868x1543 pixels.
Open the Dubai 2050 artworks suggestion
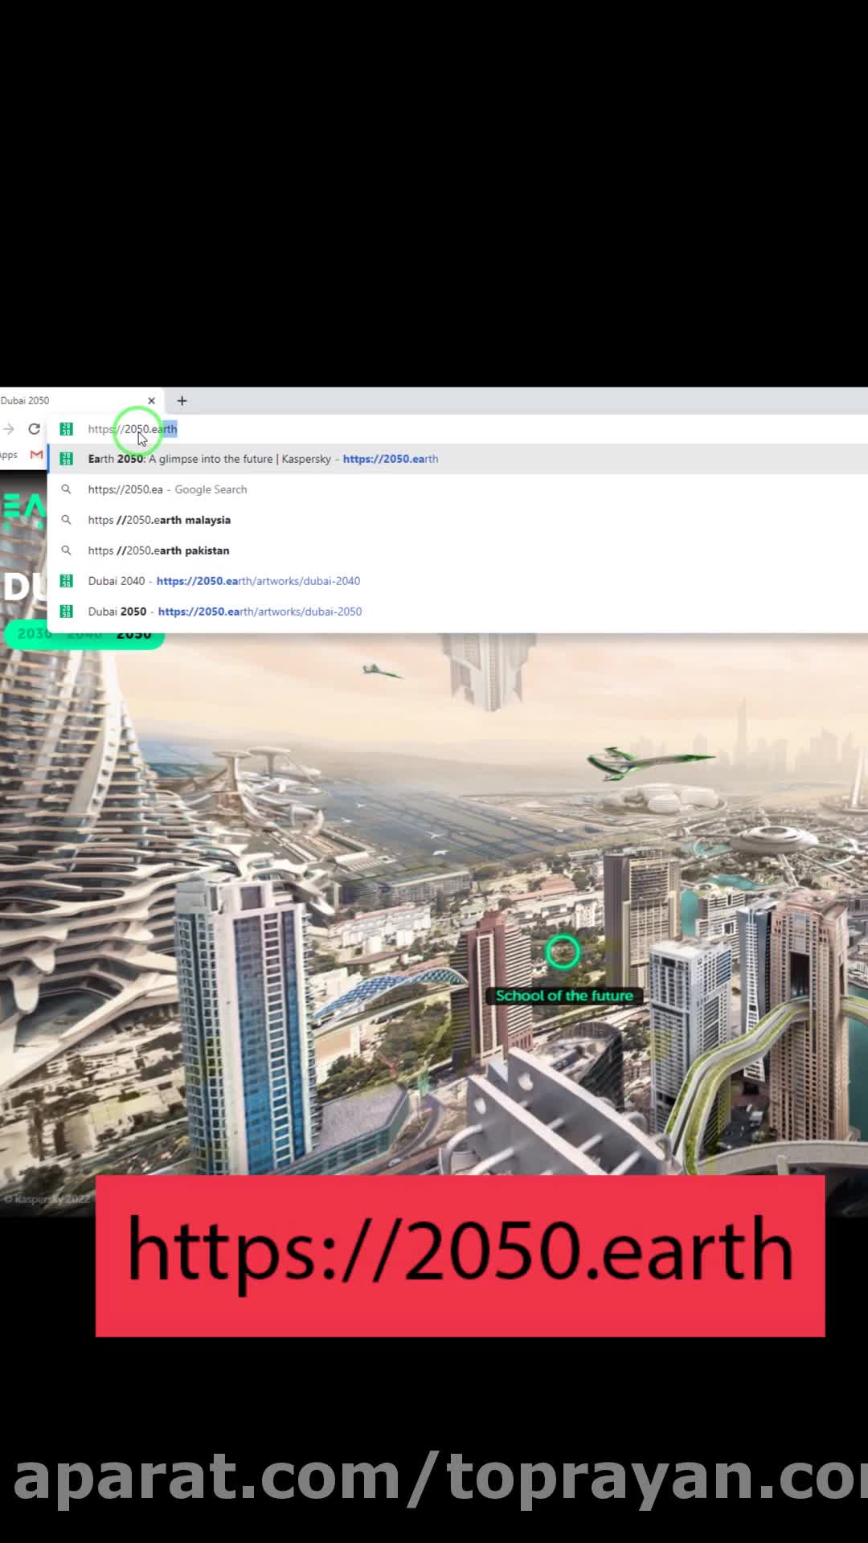click(458, 612)
